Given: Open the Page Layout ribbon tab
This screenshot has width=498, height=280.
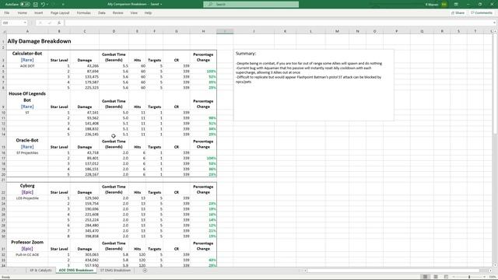Looking at the screenshot, I should point(60,13).
